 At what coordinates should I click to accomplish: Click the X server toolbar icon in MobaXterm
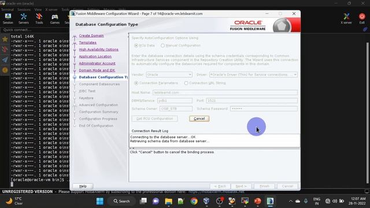click(x=346, y=18)
